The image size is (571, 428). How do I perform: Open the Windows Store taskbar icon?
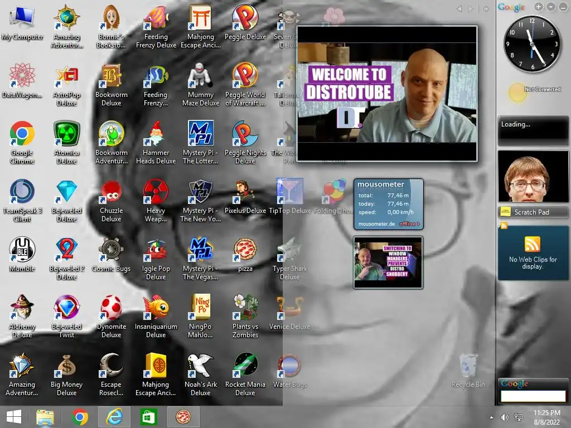[148, 417]
